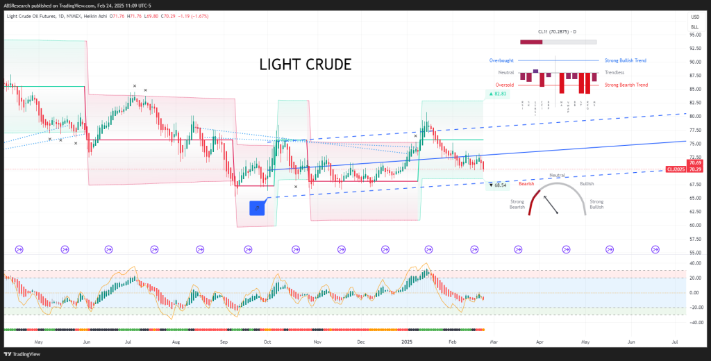Screen dimensions: 711x361
Task: Click the 95.00 price axis label
Action: pyautogui.click(x=696, y=35)
